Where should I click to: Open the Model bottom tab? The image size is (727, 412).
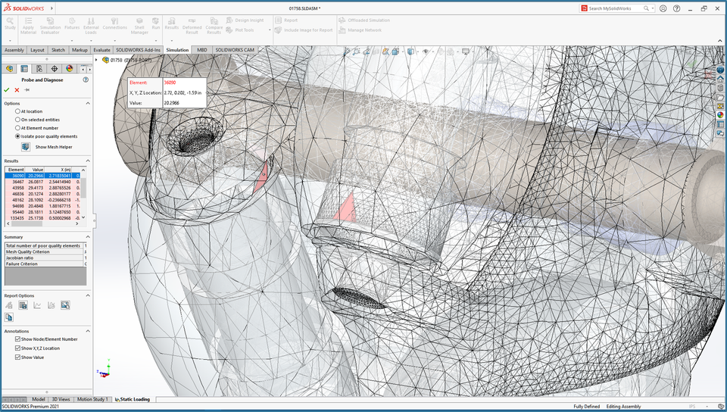tap(38, 399)
